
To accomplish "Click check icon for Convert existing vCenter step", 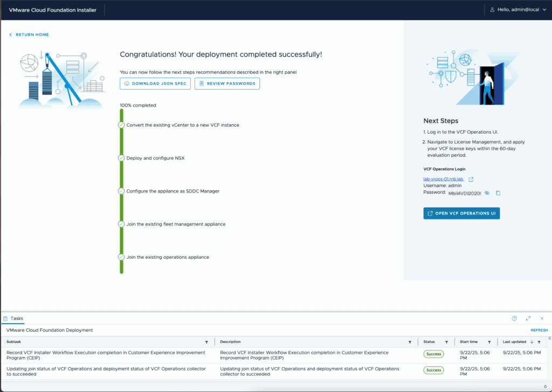I will click(121, 125).
